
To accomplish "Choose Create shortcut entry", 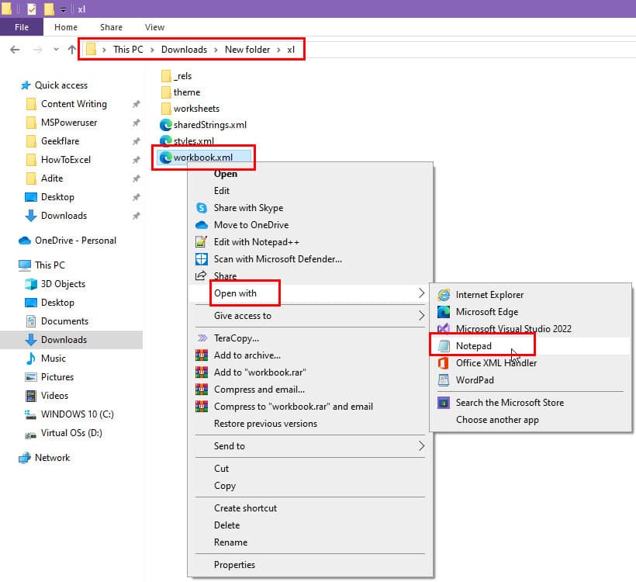I will [245, 508].
